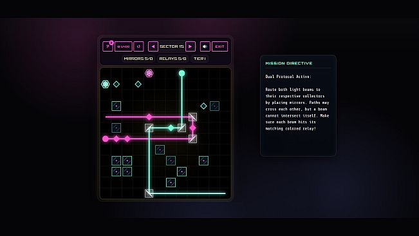Viewport: 419px width, 236px height.
Task: Click the mirror at the lower pink beam corner
Action: pos(192,139)
